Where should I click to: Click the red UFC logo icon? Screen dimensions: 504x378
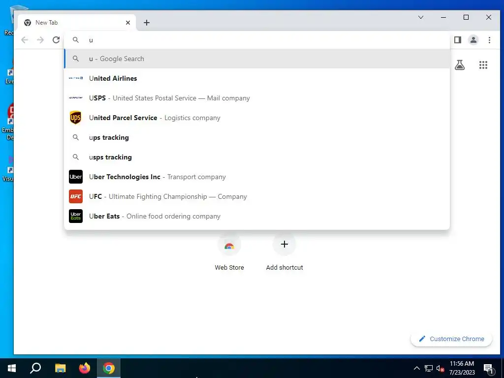click(x=76, y=196)
